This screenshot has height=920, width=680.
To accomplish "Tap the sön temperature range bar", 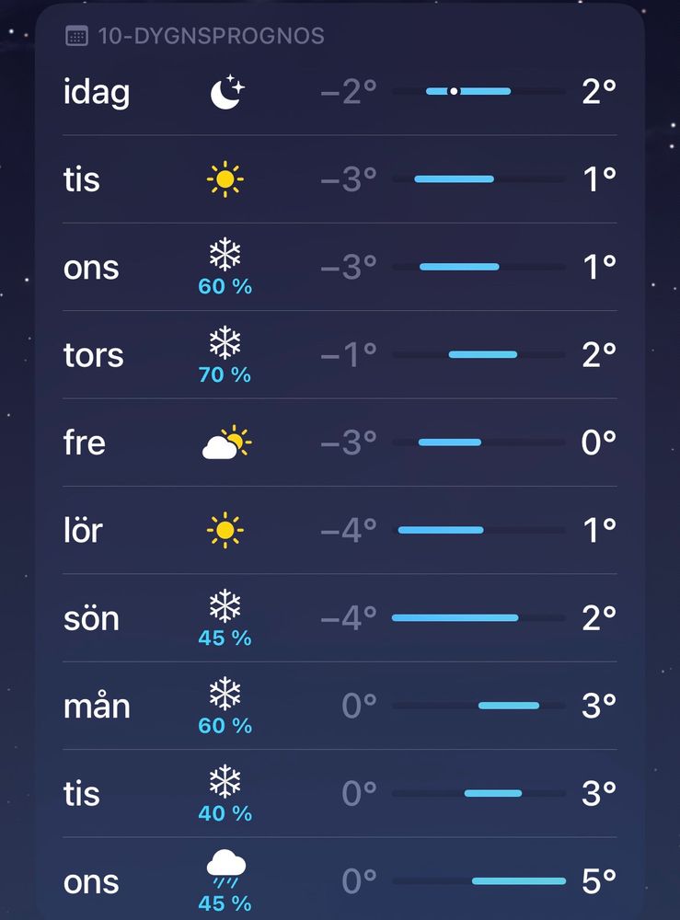I will (478, 618).
